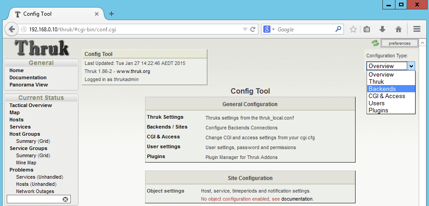Open the Plugins manager link

coord(156,156)
